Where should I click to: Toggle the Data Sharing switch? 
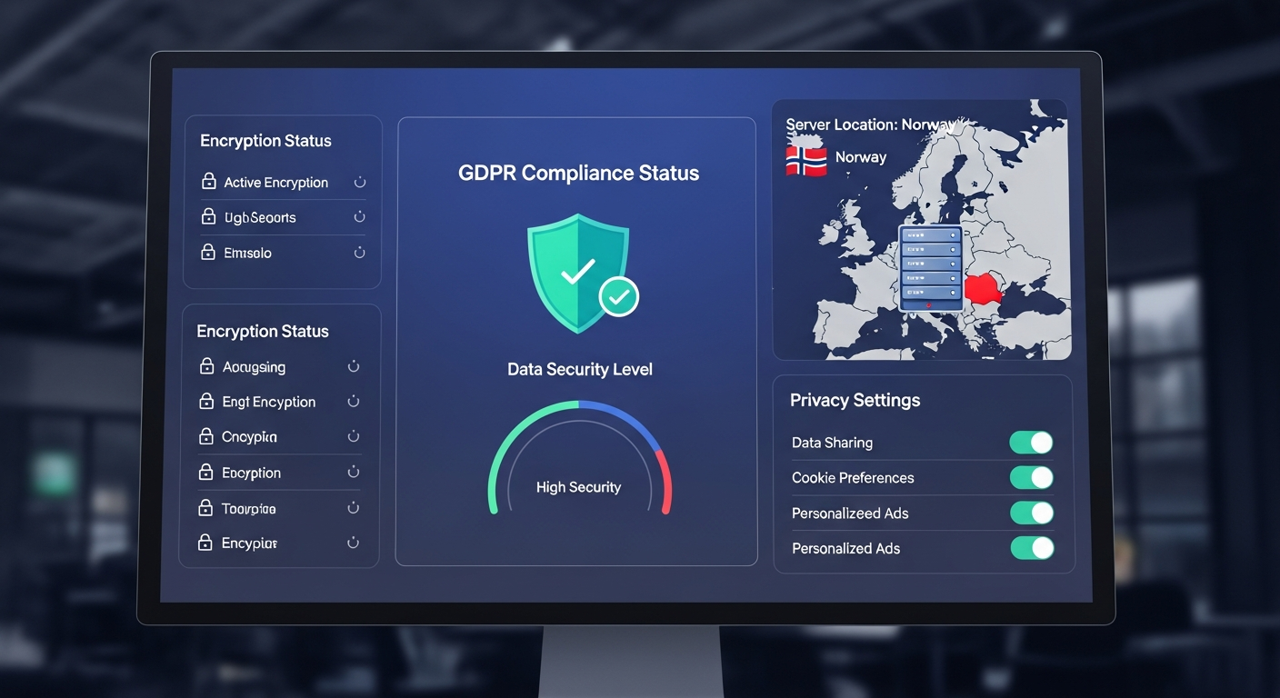[1031, 443]
